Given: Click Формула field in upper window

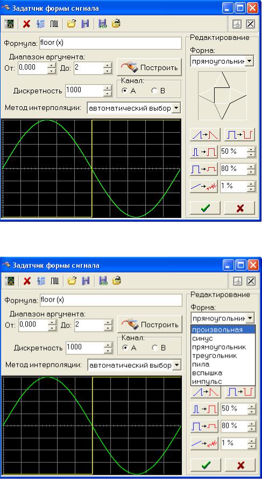Looking at the screenshot, I should pyautogui.click(x=110, y=43).
